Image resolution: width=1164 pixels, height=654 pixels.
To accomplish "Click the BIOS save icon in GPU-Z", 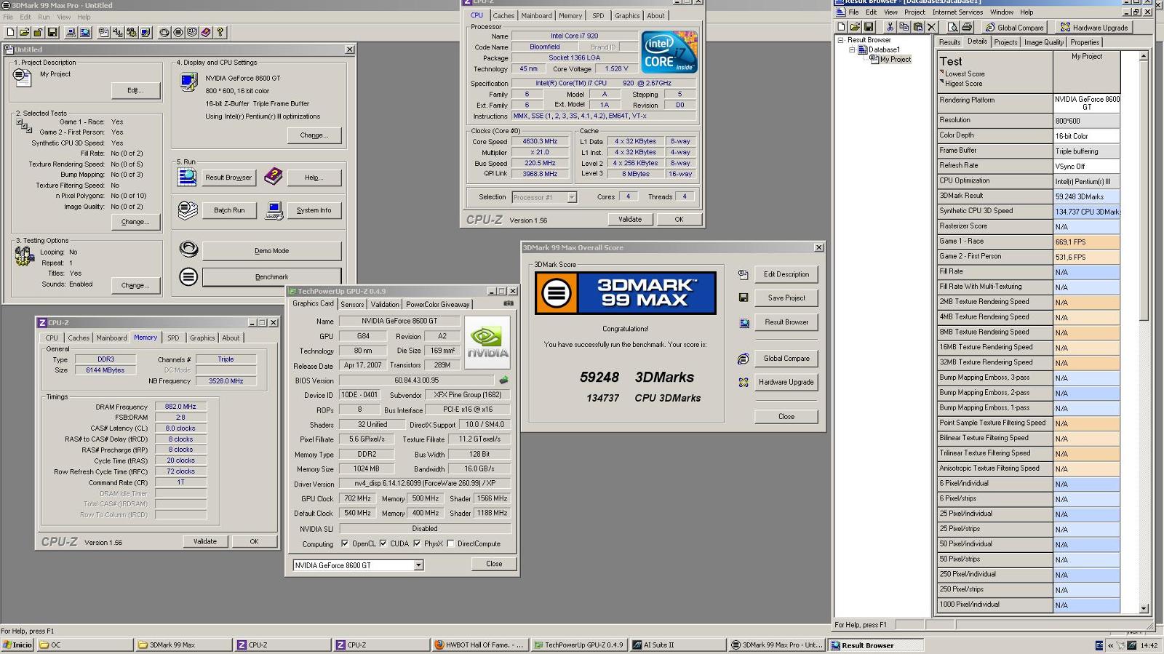I will (x=503, y=380).
